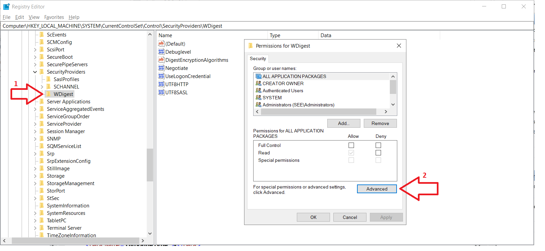Click the Remove button
The image size is (545, 251).
pyautogui.click(x=380, y=123)
